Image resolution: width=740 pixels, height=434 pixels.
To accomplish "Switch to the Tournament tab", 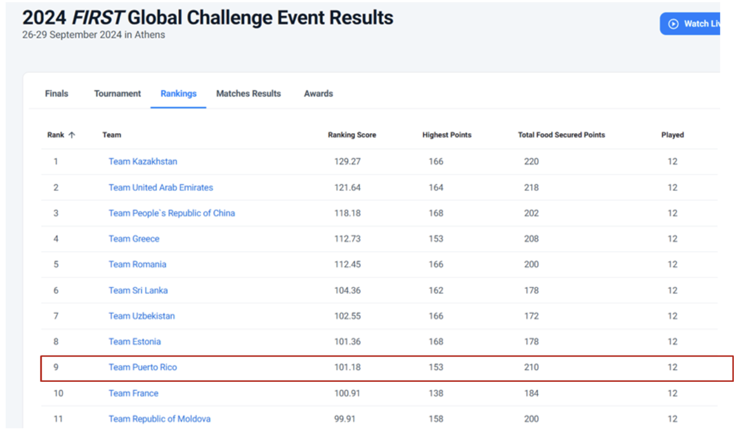I will pyautogui.click(x=118, y=94).
